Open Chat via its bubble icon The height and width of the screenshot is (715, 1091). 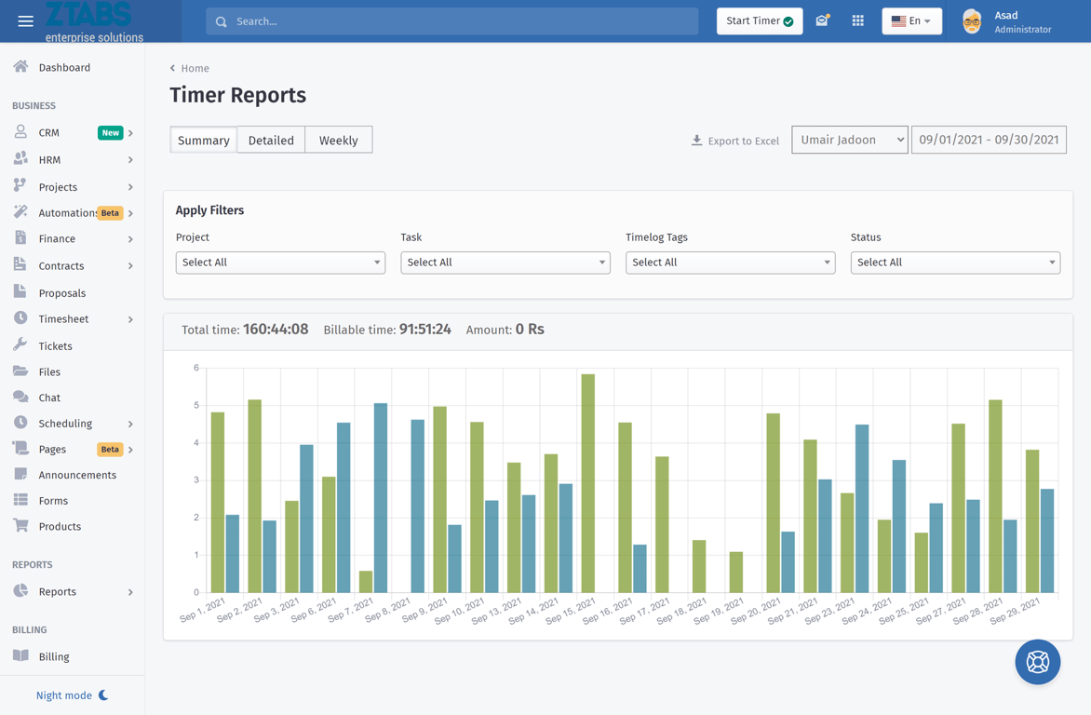(20, 398)
